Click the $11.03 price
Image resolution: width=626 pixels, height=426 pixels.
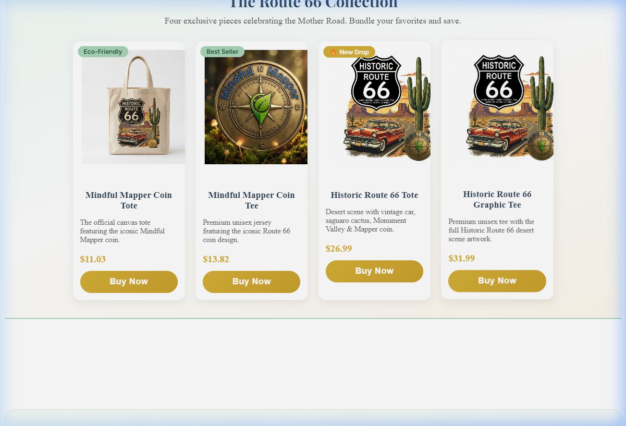93,259
